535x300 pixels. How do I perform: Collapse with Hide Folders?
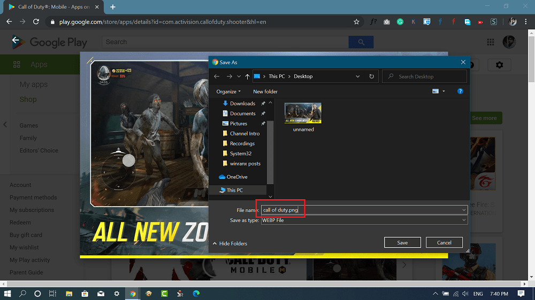pos(230,243)
